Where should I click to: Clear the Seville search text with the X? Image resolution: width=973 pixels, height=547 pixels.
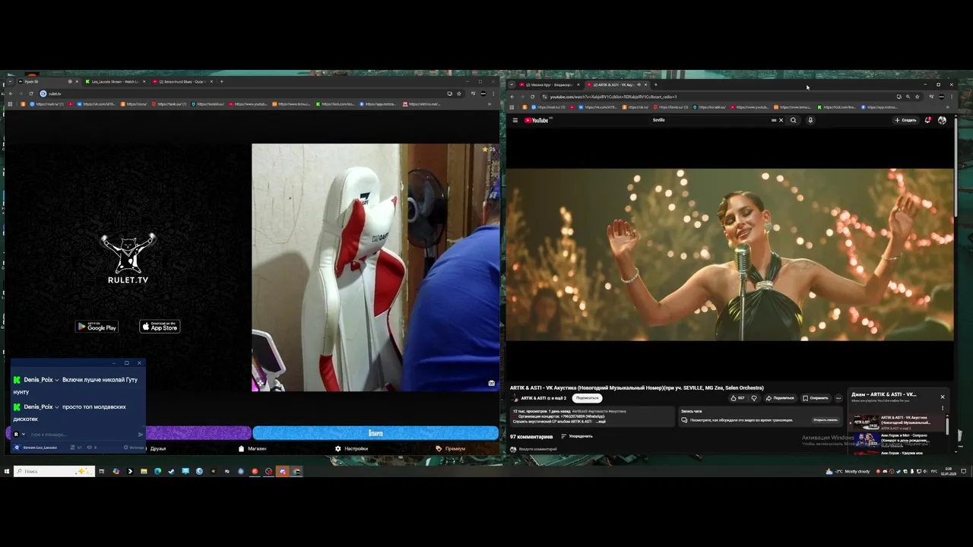pos(781,120)
